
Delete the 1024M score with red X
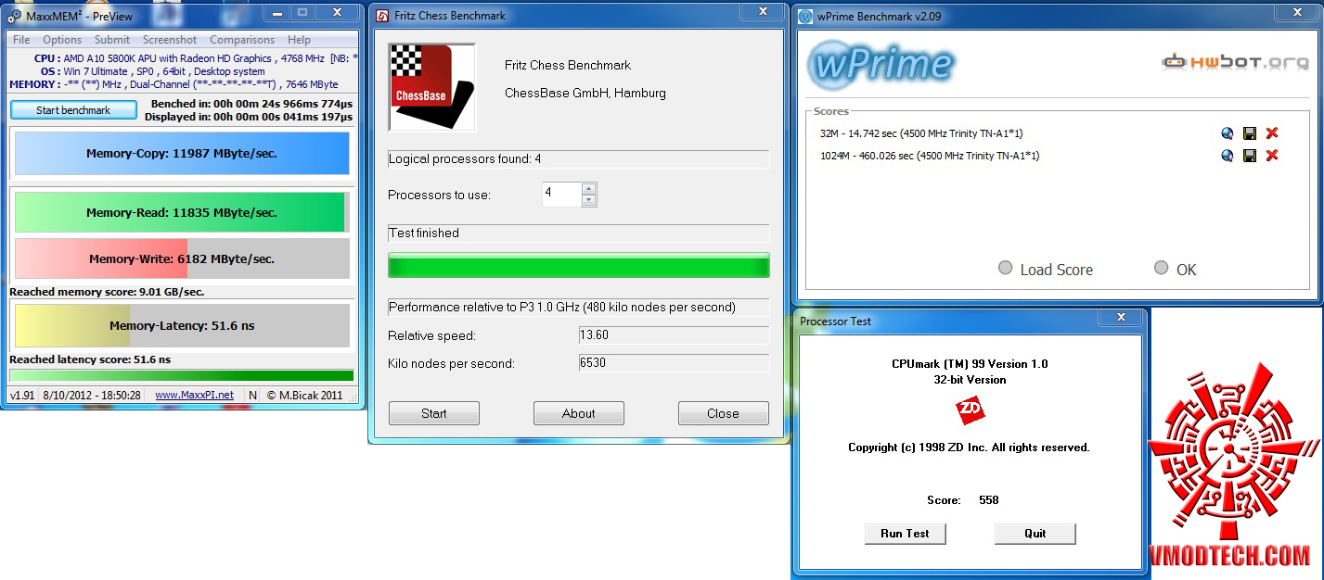(x=1272, y=156)
